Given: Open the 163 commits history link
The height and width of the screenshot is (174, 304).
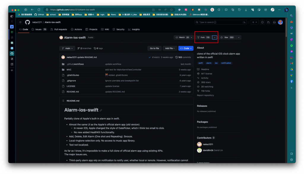Looking at the screenshot, I should click(x=183, y=57).
